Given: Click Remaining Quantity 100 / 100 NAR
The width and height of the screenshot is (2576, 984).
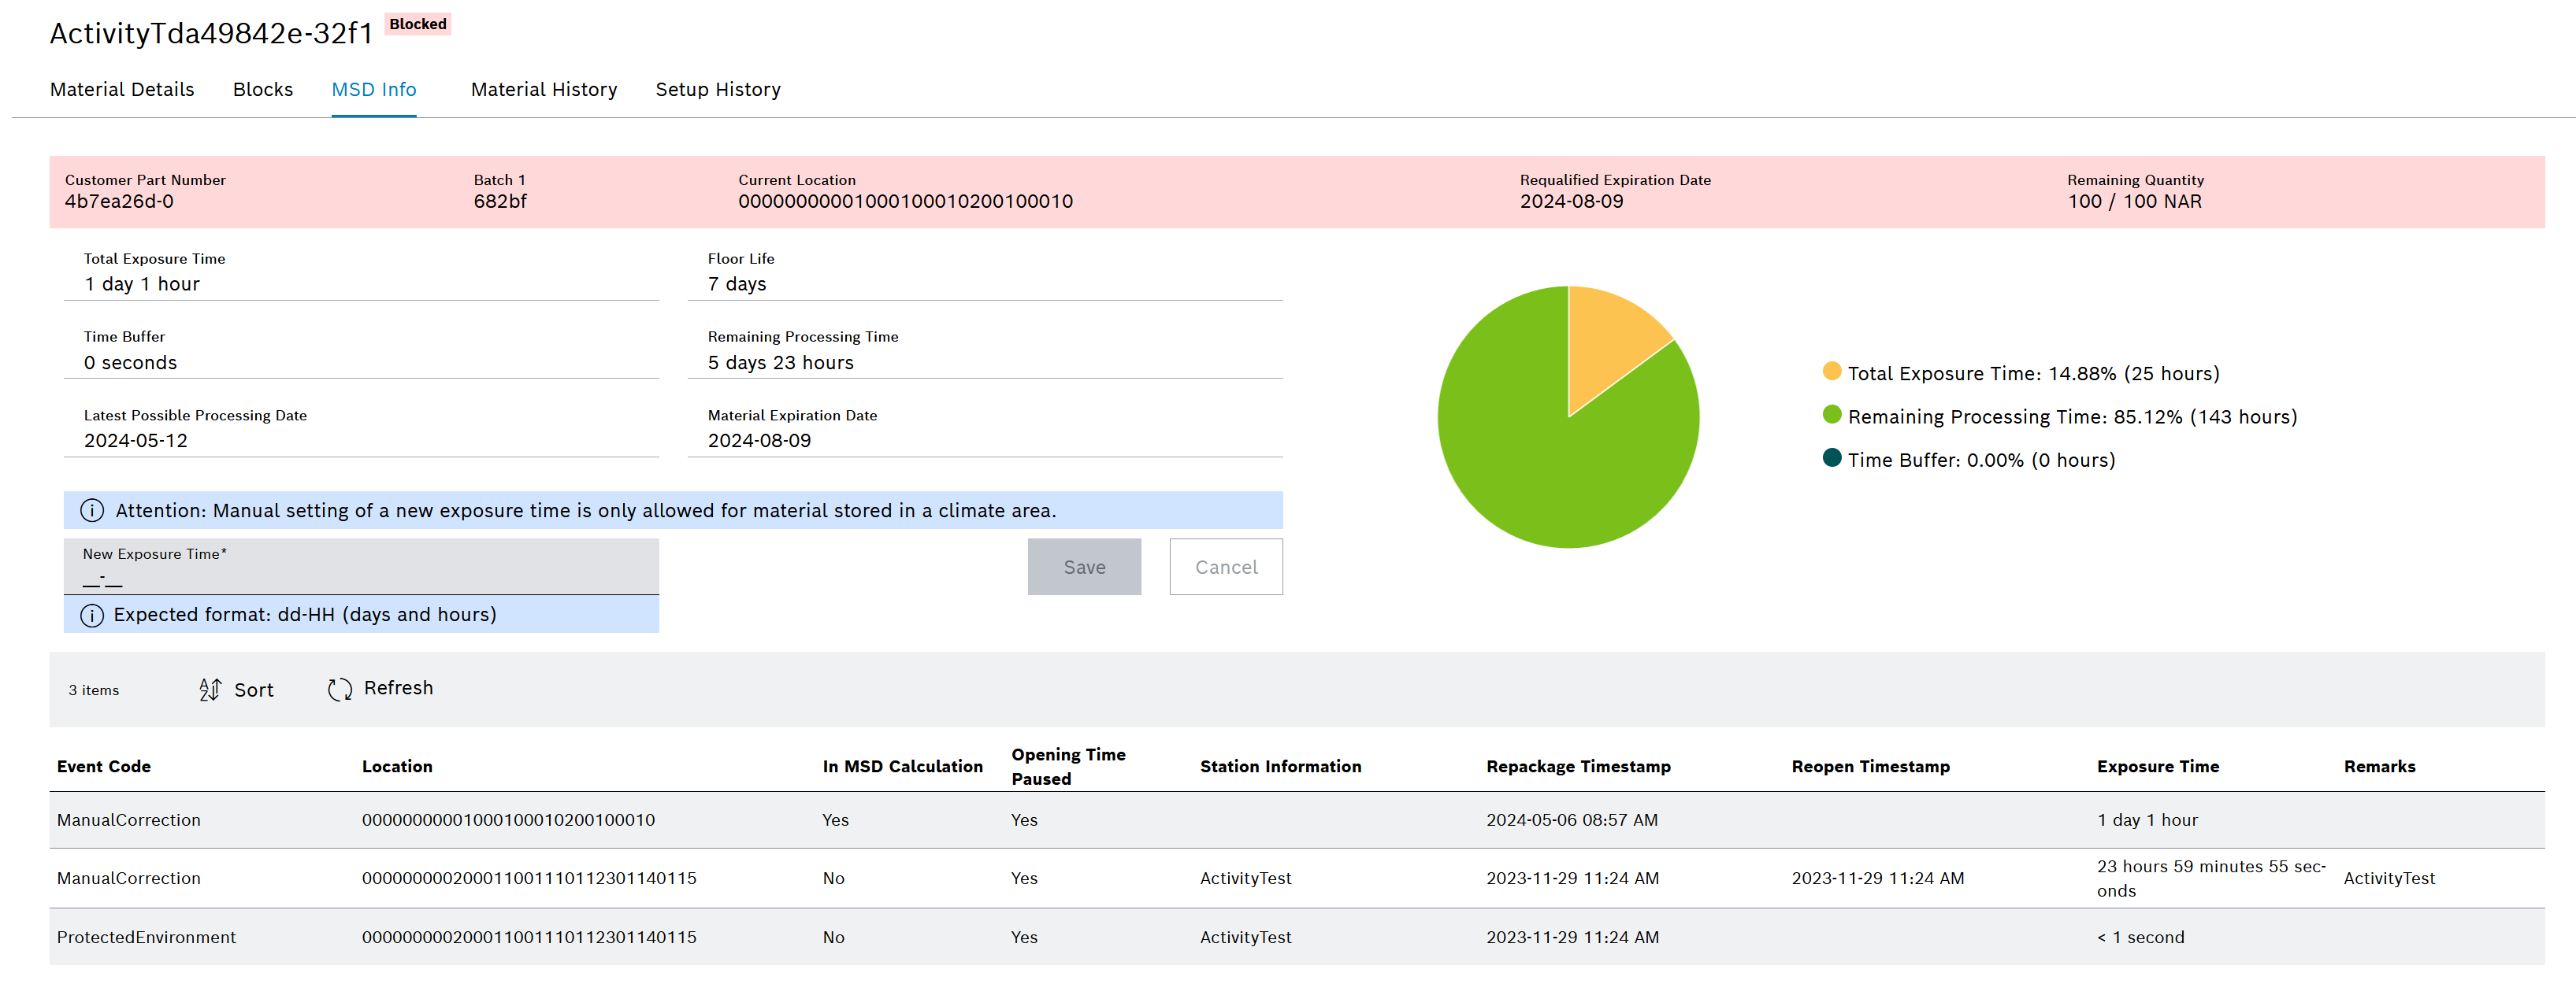Looking at the screenshot, I should [2134, 202].
